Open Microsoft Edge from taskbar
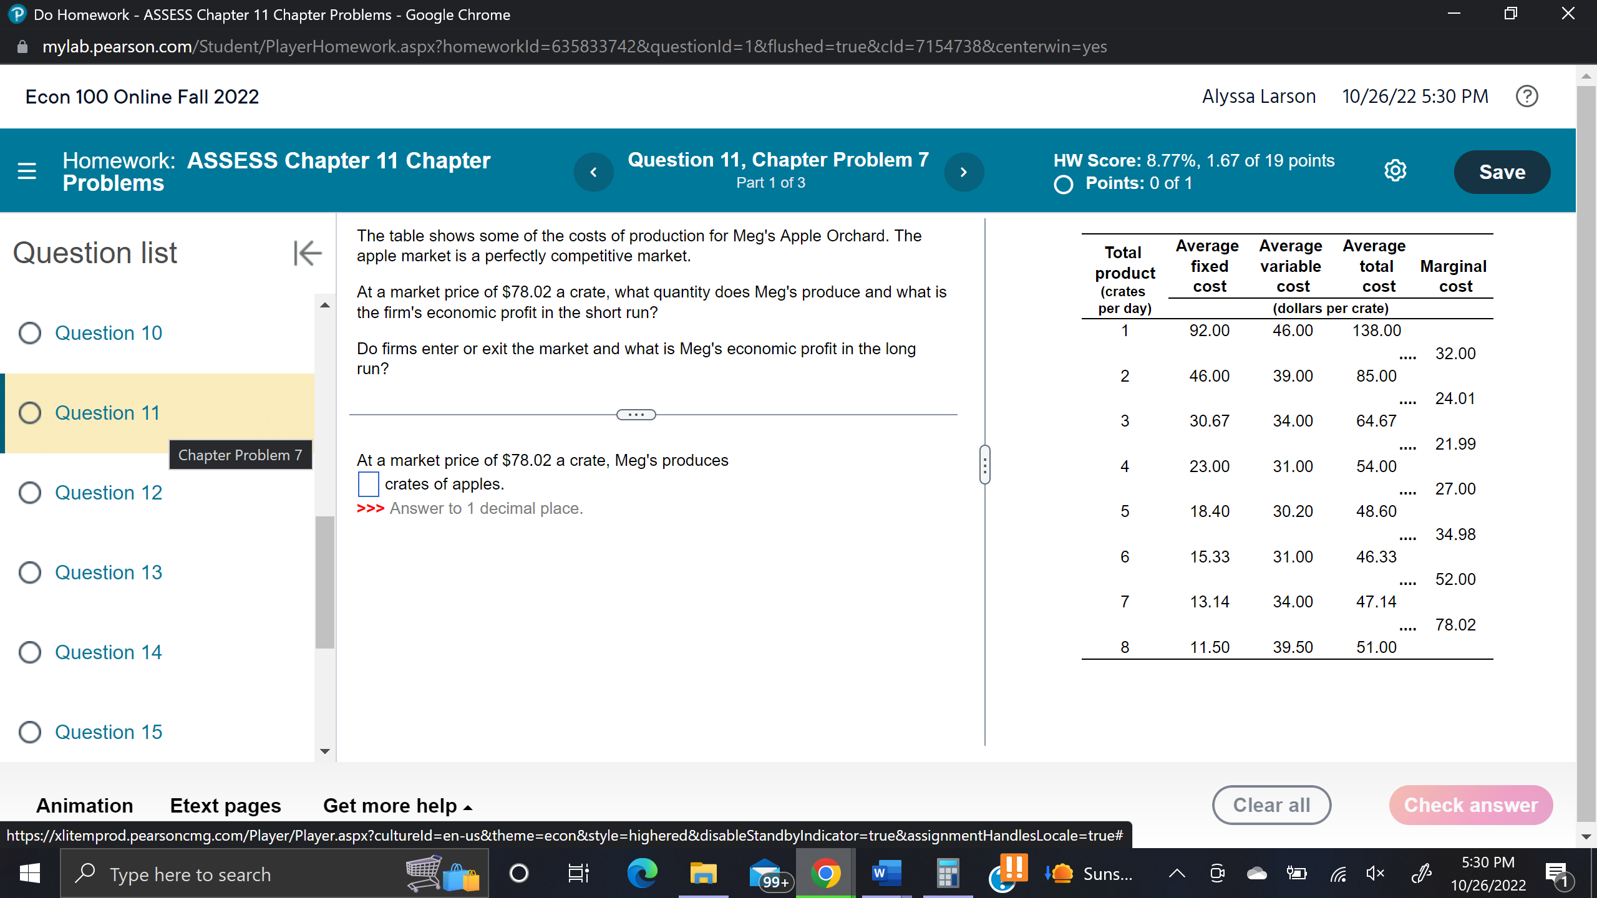This screenshot has width=1597, height=898. pos(641,873)
